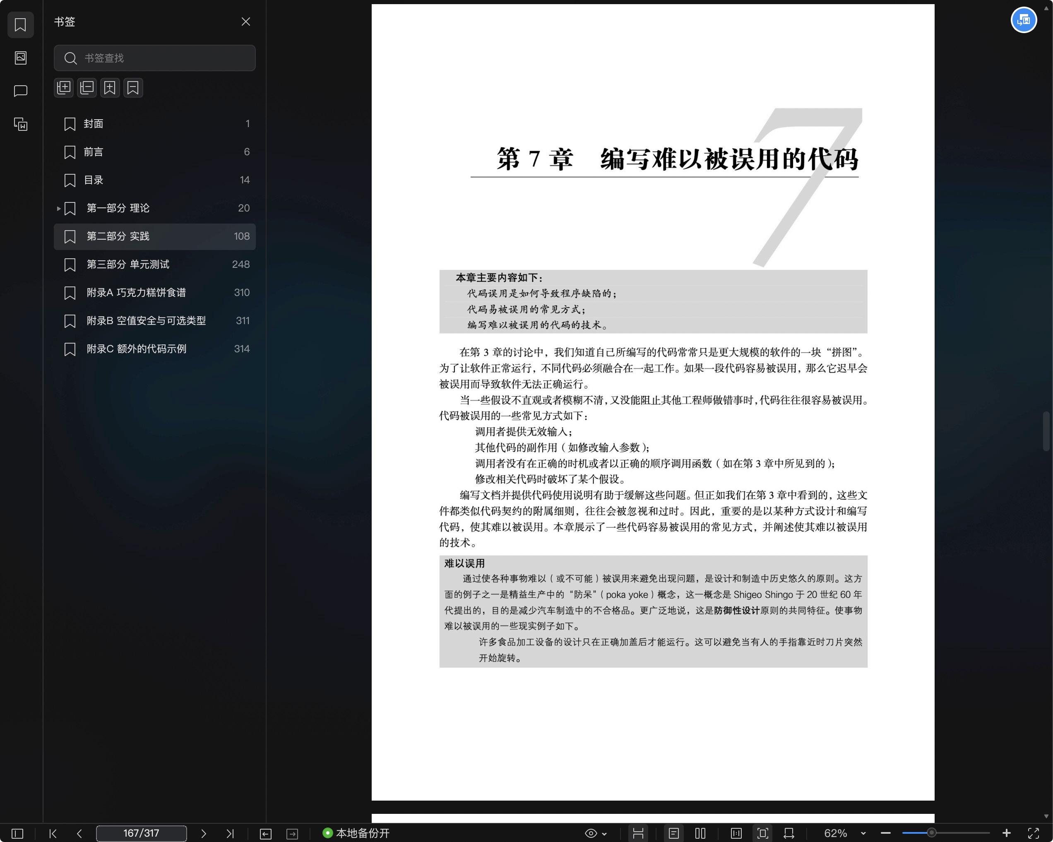Switch to two-page view

point(700,833)
